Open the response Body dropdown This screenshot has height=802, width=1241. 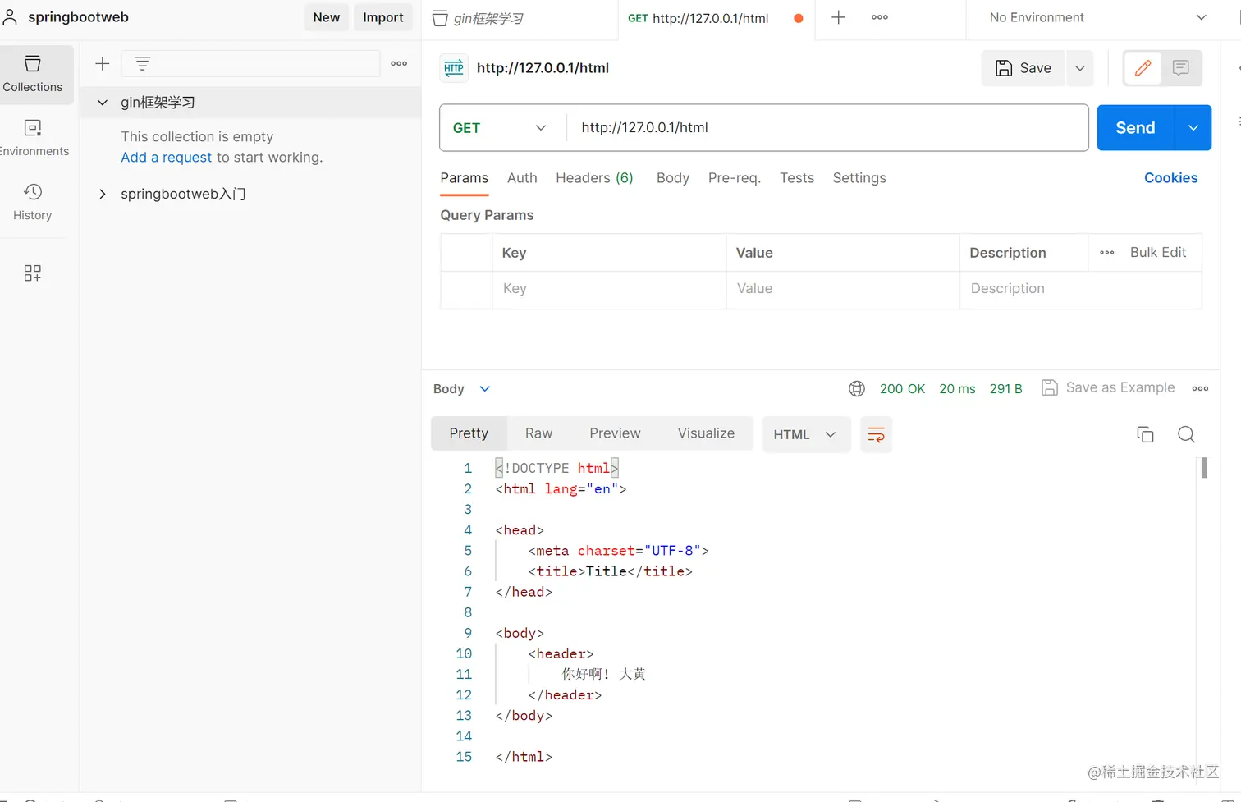[x=461, y=389]
